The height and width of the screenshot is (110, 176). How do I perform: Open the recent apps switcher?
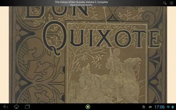coord(27,107)
